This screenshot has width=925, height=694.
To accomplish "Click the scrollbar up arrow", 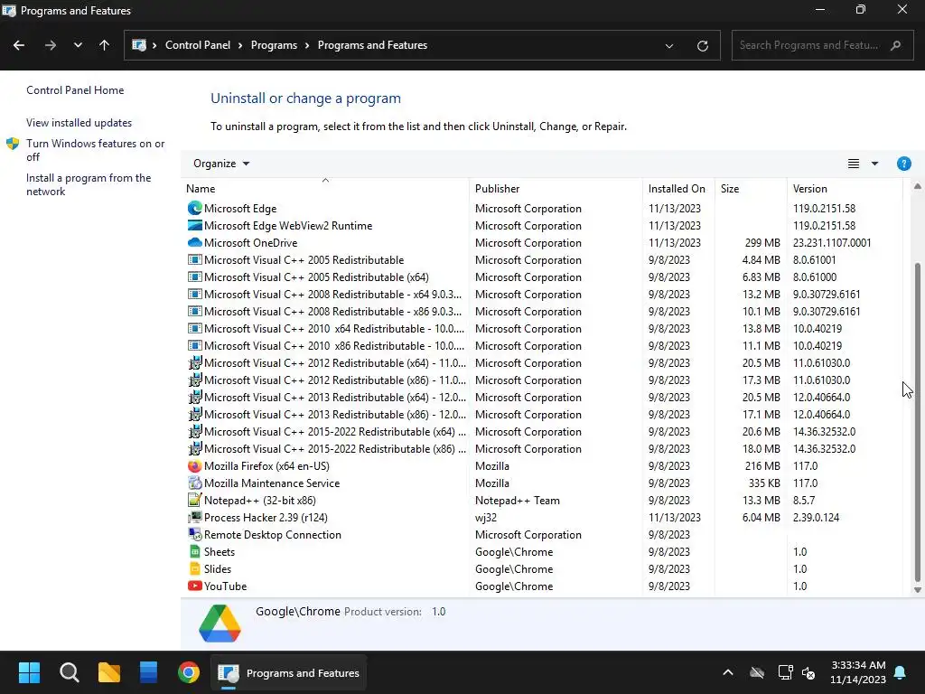I will [x=917, y=186].
